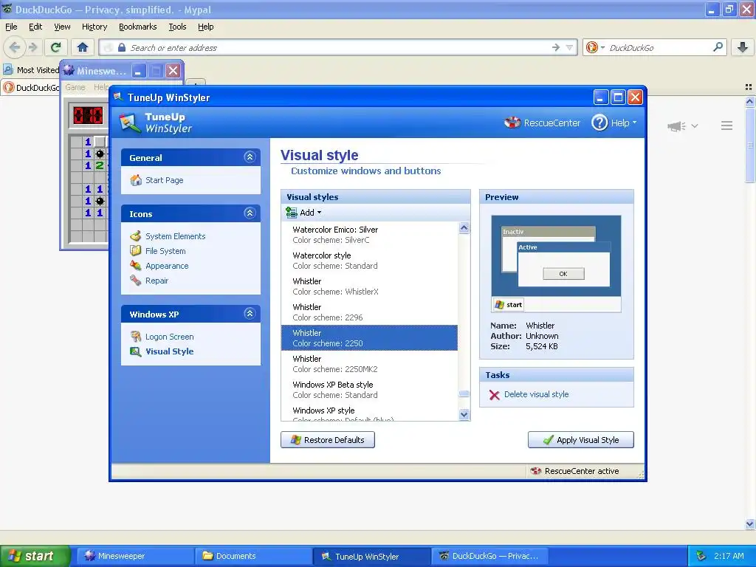Click the browser page scroll down arrow
Image resolution: width=756 pixels, height=567 pixels.
click(x=750, y=523)
